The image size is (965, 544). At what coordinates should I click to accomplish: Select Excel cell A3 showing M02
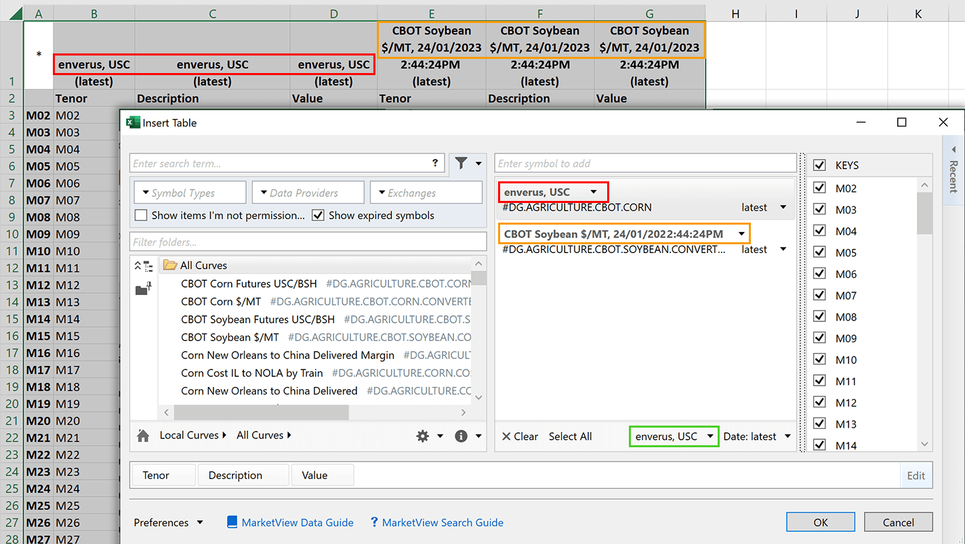[39, 116]
